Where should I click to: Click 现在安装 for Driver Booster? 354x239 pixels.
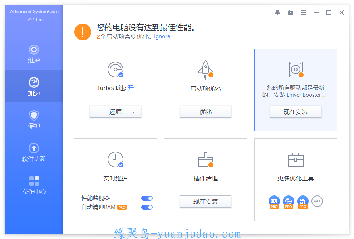click(295, 112)
